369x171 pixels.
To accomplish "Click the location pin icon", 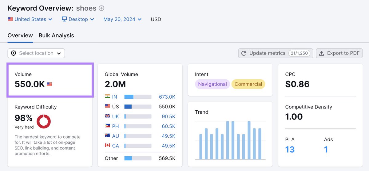I will point(14,53).
